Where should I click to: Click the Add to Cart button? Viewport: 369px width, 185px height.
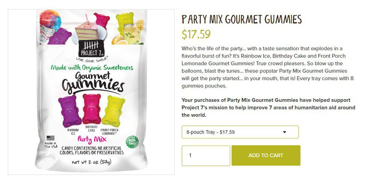266,155
